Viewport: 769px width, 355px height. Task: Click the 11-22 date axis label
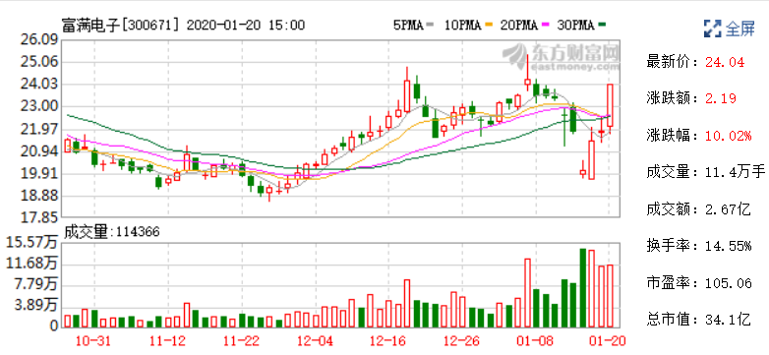click(x=241, y=340)
